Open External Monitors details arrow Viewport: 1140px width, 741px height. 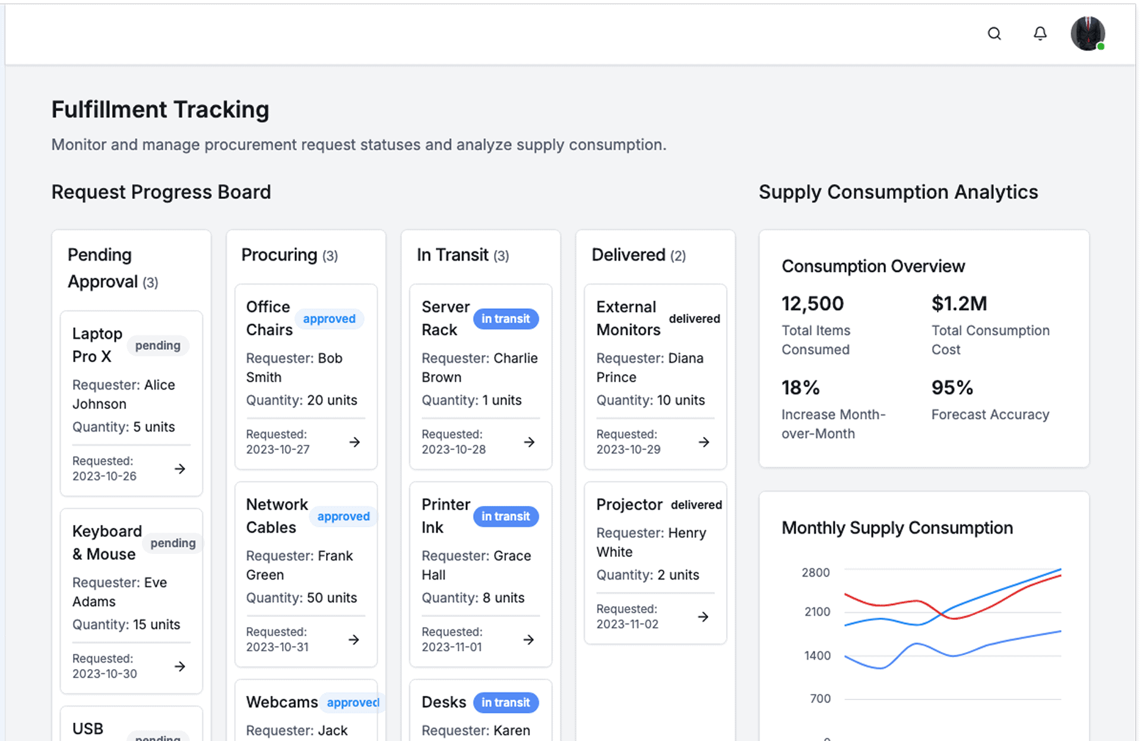click(x=704, y=442)
